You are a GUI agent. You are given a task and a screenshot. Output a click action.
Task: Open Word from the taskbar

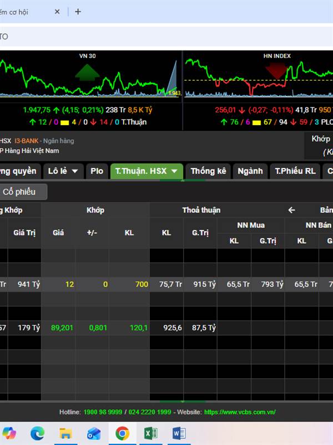[179, 433]
